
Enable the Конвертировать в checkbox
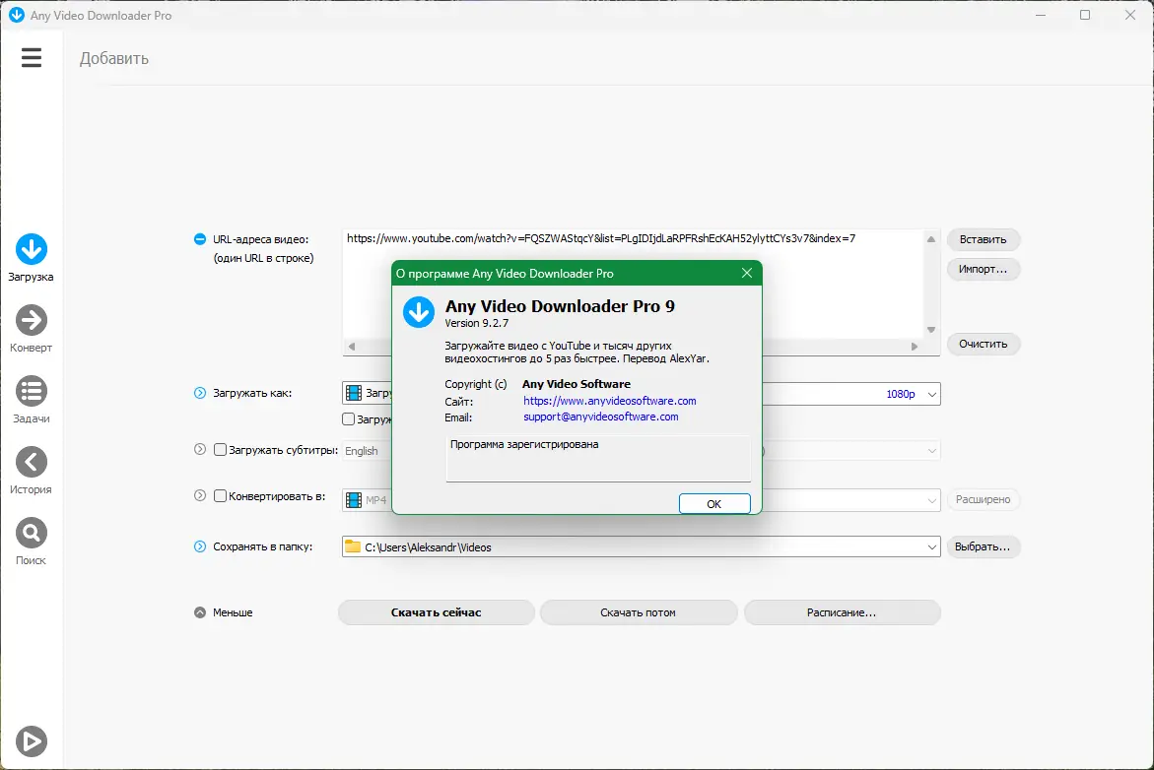[x=220, y=495]
